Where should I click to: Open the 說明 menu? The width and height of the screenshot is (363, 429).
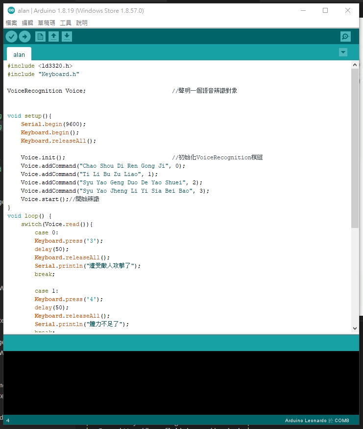tap(82, 23)
